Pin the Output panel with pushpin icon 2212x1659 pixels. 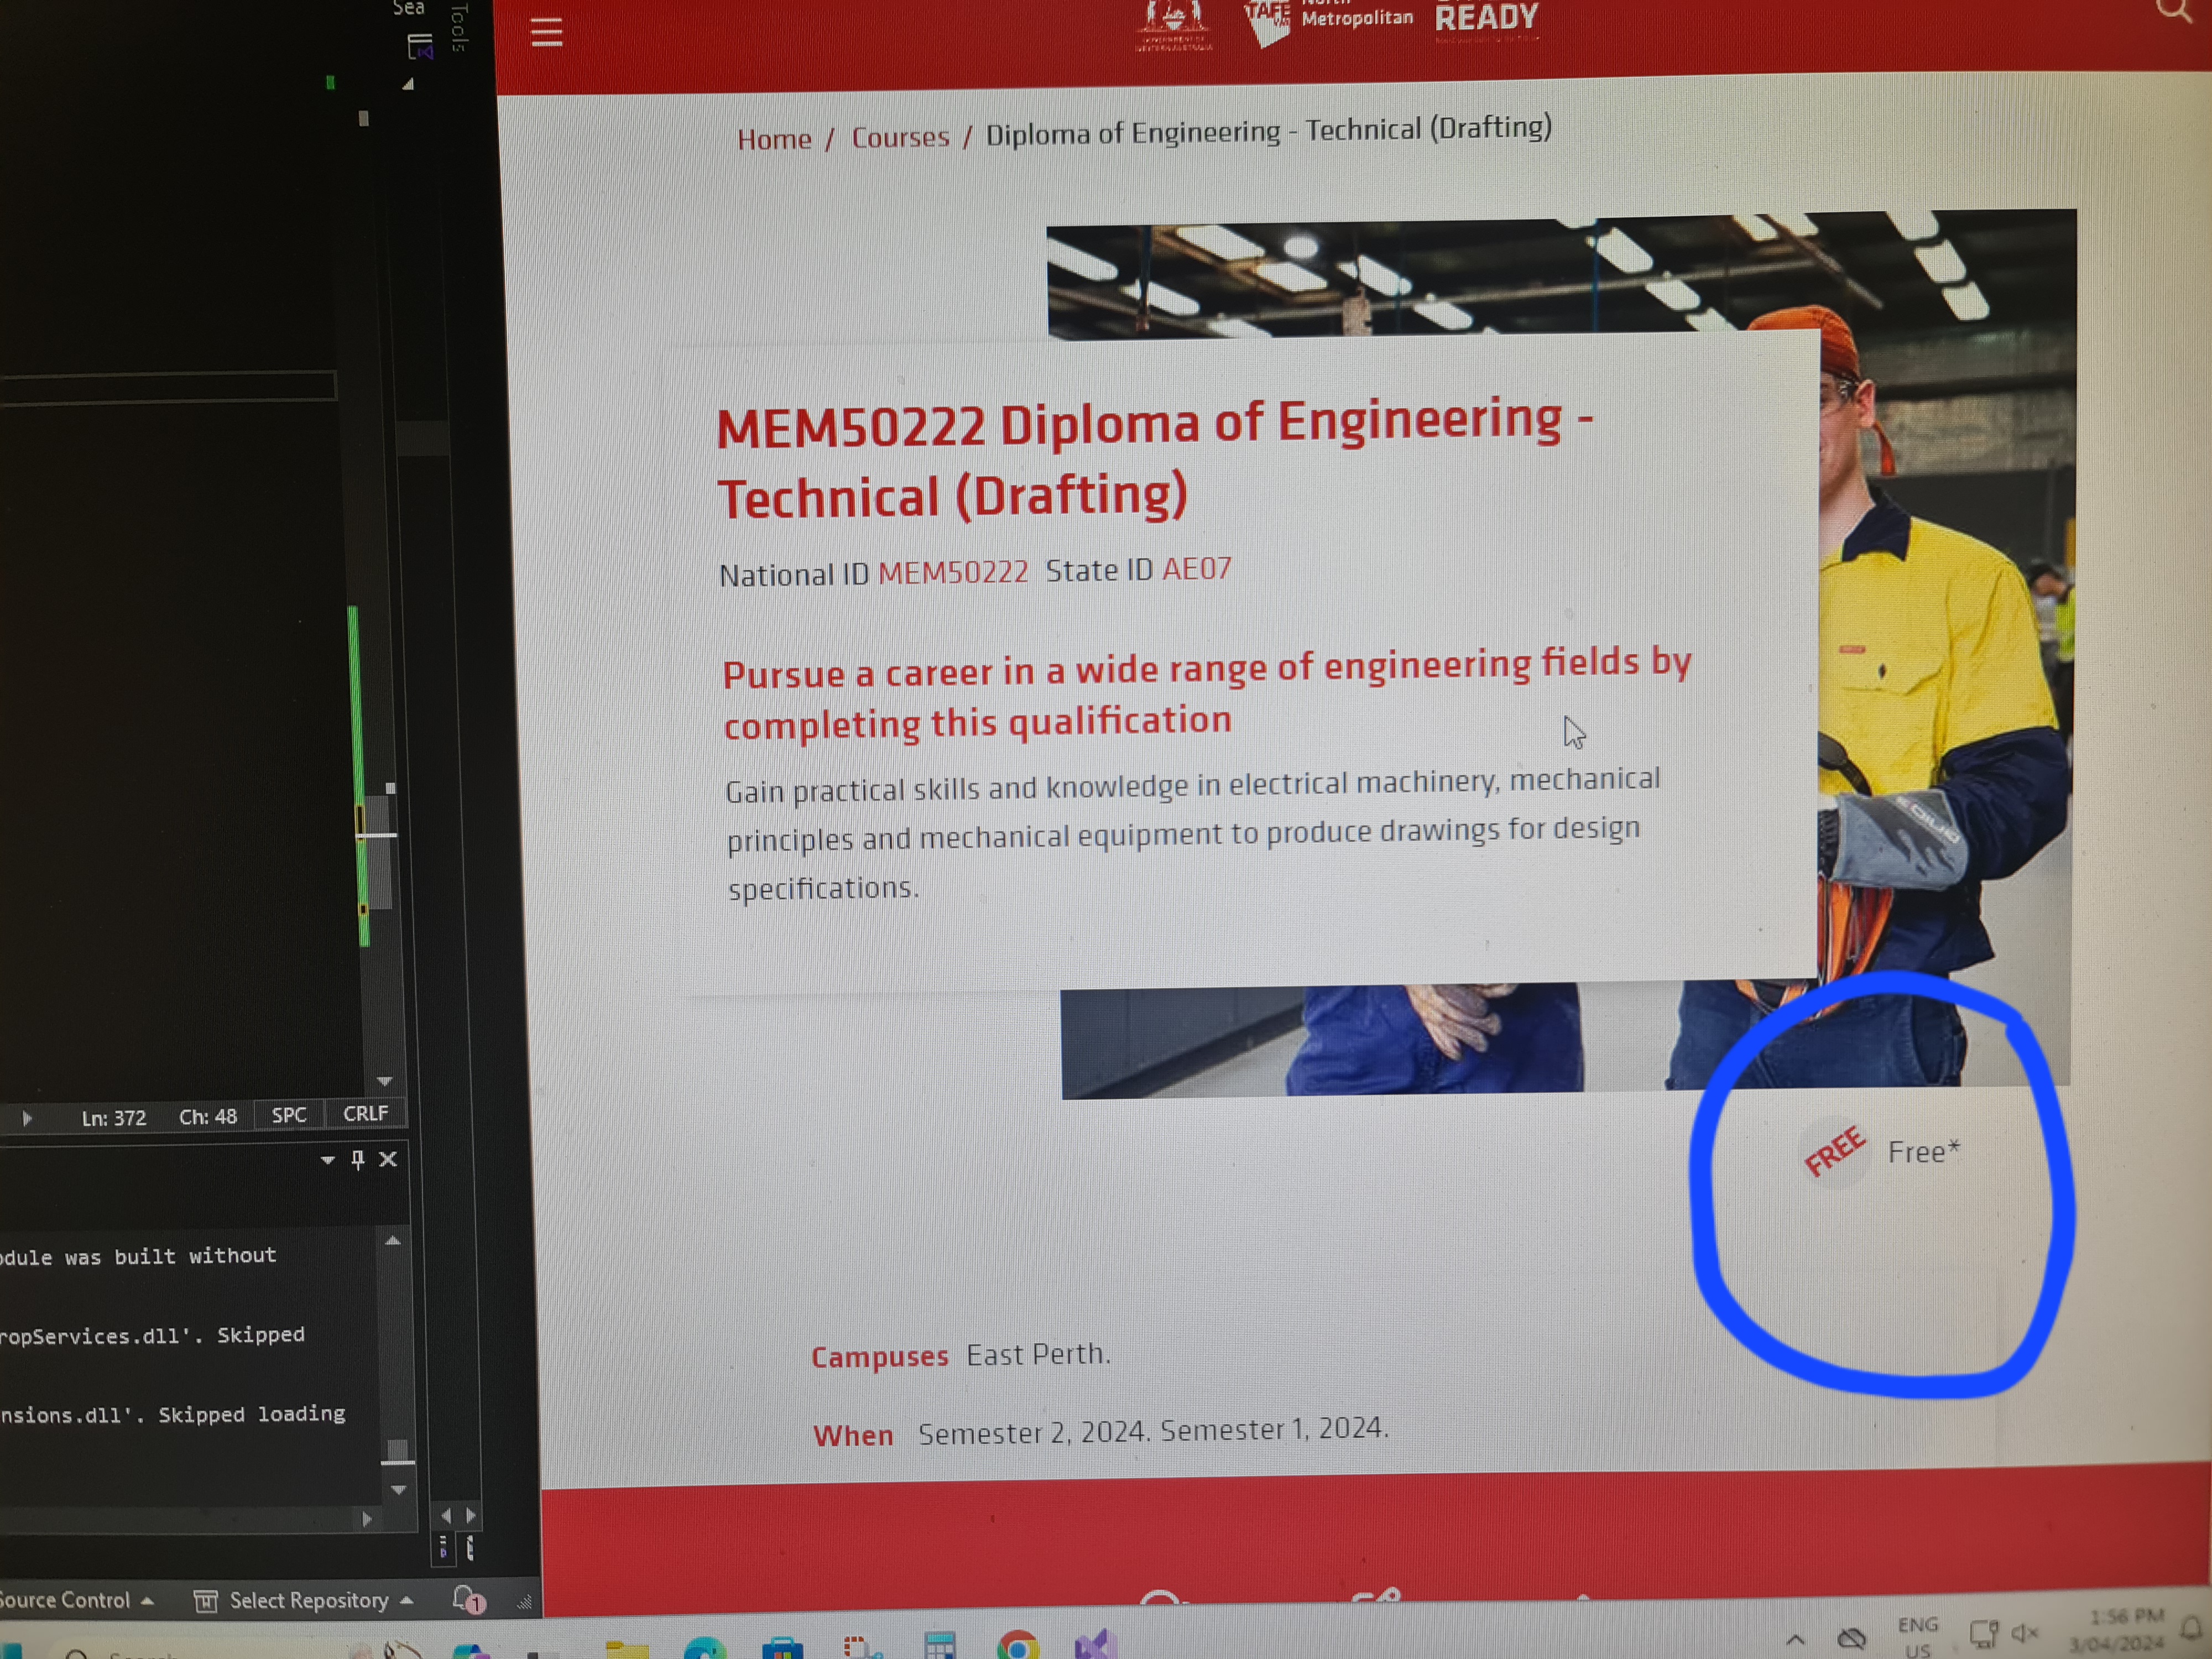358,1159
